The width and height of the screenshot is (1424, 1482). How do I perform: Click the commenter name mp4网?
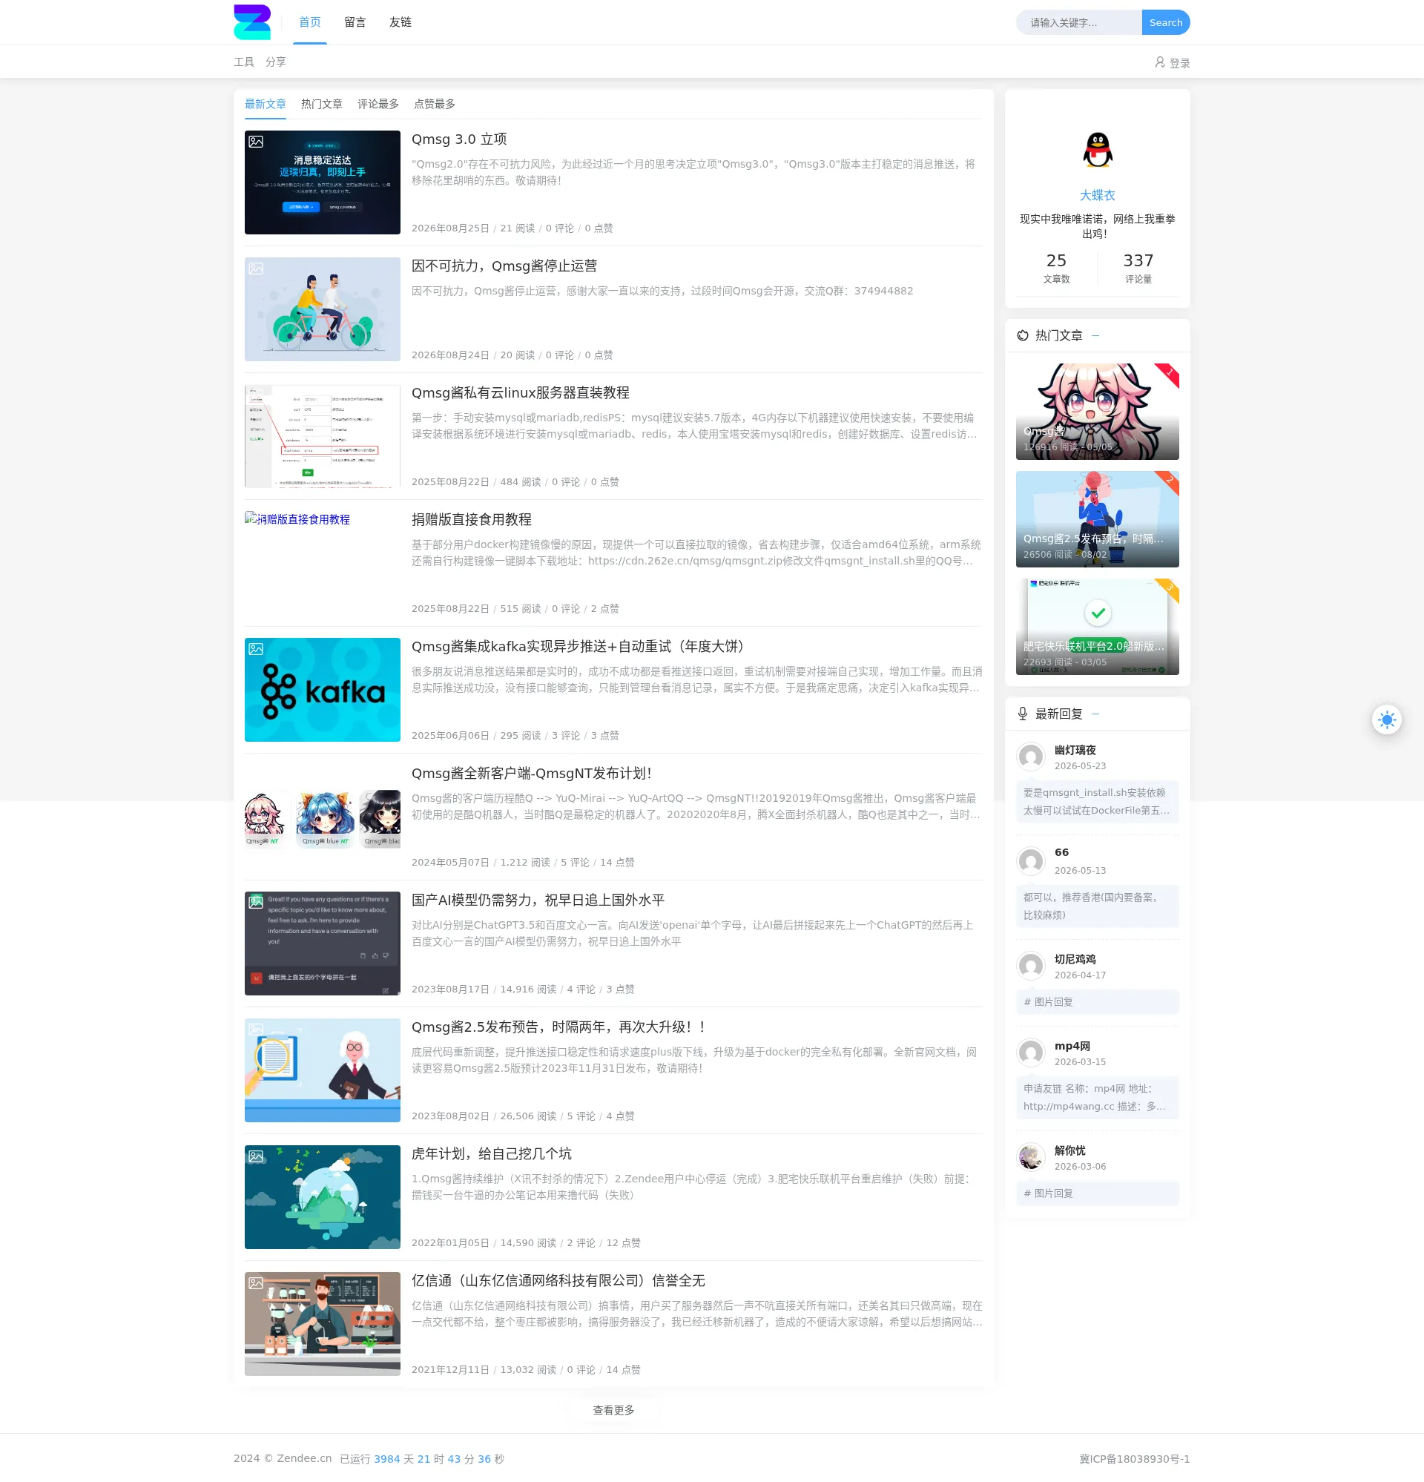pos(1072,1046)
